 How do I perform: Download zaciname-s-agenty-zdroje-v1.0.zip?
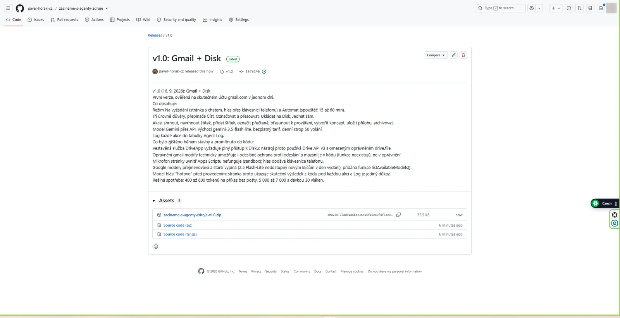coord(192,215)
